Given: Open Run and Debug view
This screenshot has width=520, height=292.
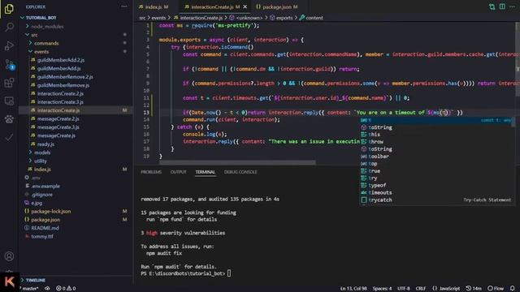Looking at the screenshot, I should click(x=9, y=45).
